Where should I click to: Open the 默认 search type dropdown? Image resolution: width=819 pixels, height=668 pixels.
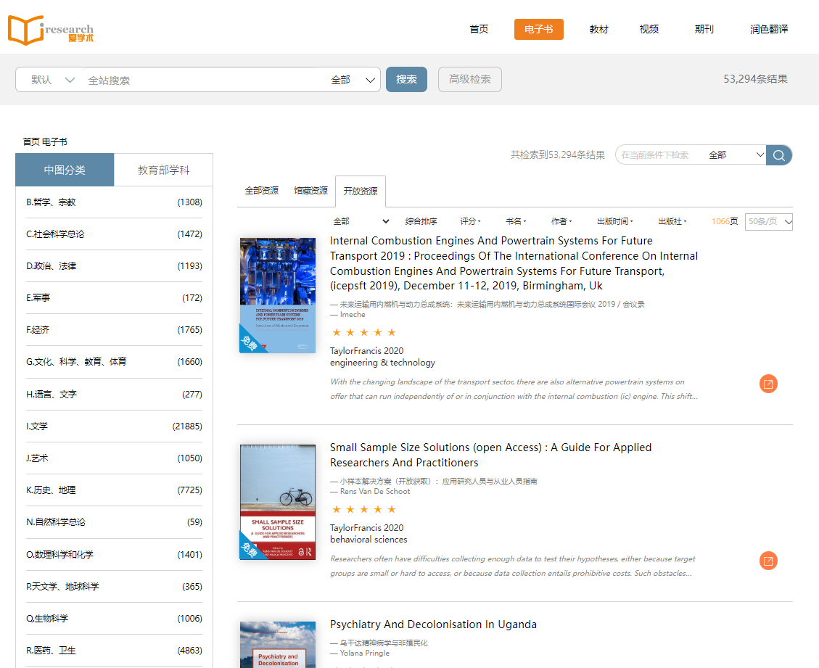(x=53, y=80)
